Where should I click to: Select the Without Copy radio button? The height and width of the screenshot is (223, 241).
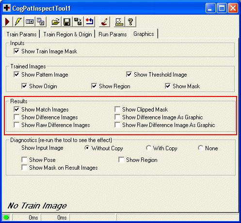click(x=87, y=148)
